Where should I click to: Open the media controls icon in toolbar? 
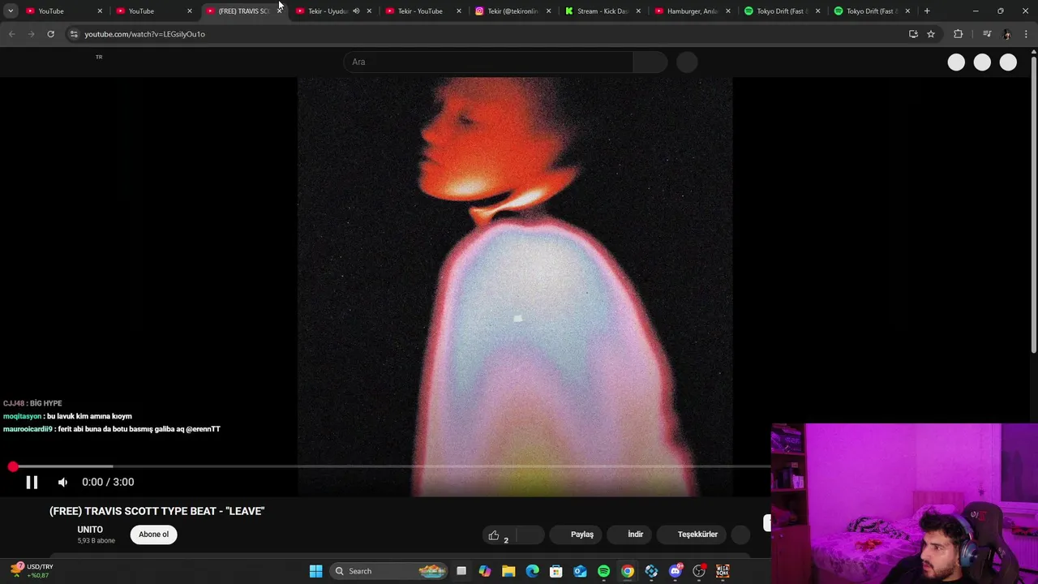(987, 34)
